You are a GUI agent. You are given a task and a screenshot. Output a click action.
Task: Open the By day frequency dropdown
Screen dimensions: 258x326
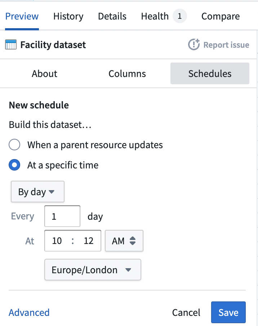pyautogui.click(x=37, y=192)
